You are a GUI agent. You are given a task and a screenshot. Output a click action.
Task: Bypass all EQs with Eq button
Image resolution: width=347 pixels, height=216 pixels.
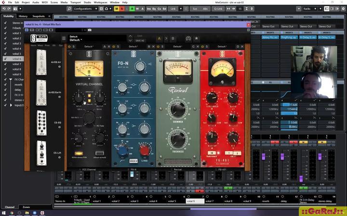[154, 9]
